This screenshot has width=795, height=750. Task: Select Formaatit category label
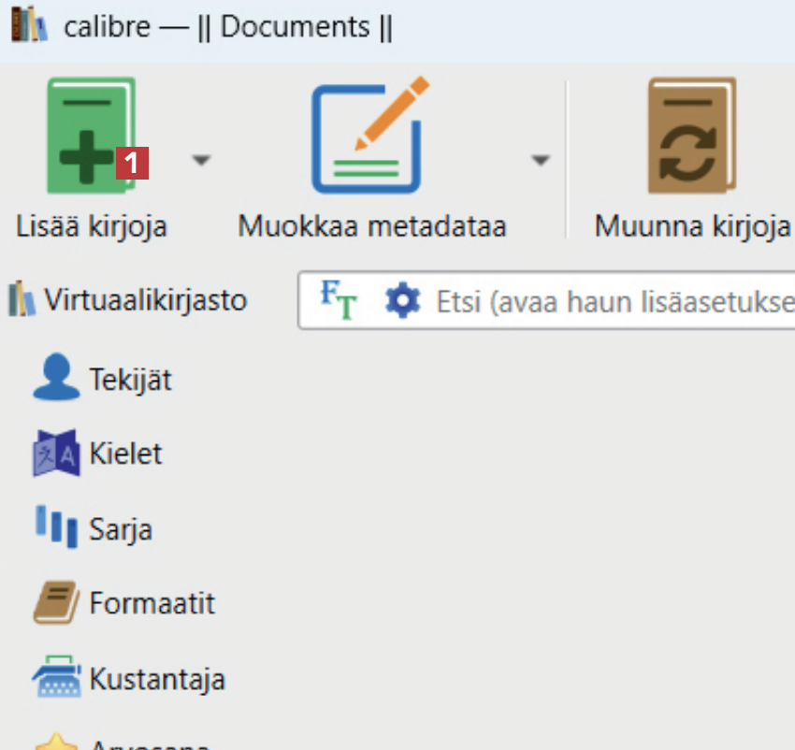click(x=152, y=603)
